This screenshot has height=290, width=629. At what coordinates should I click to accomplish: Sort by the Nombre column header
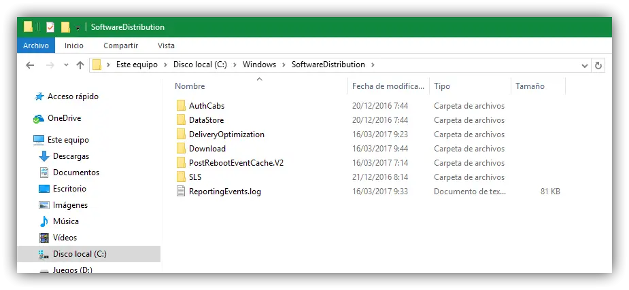tap(190, 86)
